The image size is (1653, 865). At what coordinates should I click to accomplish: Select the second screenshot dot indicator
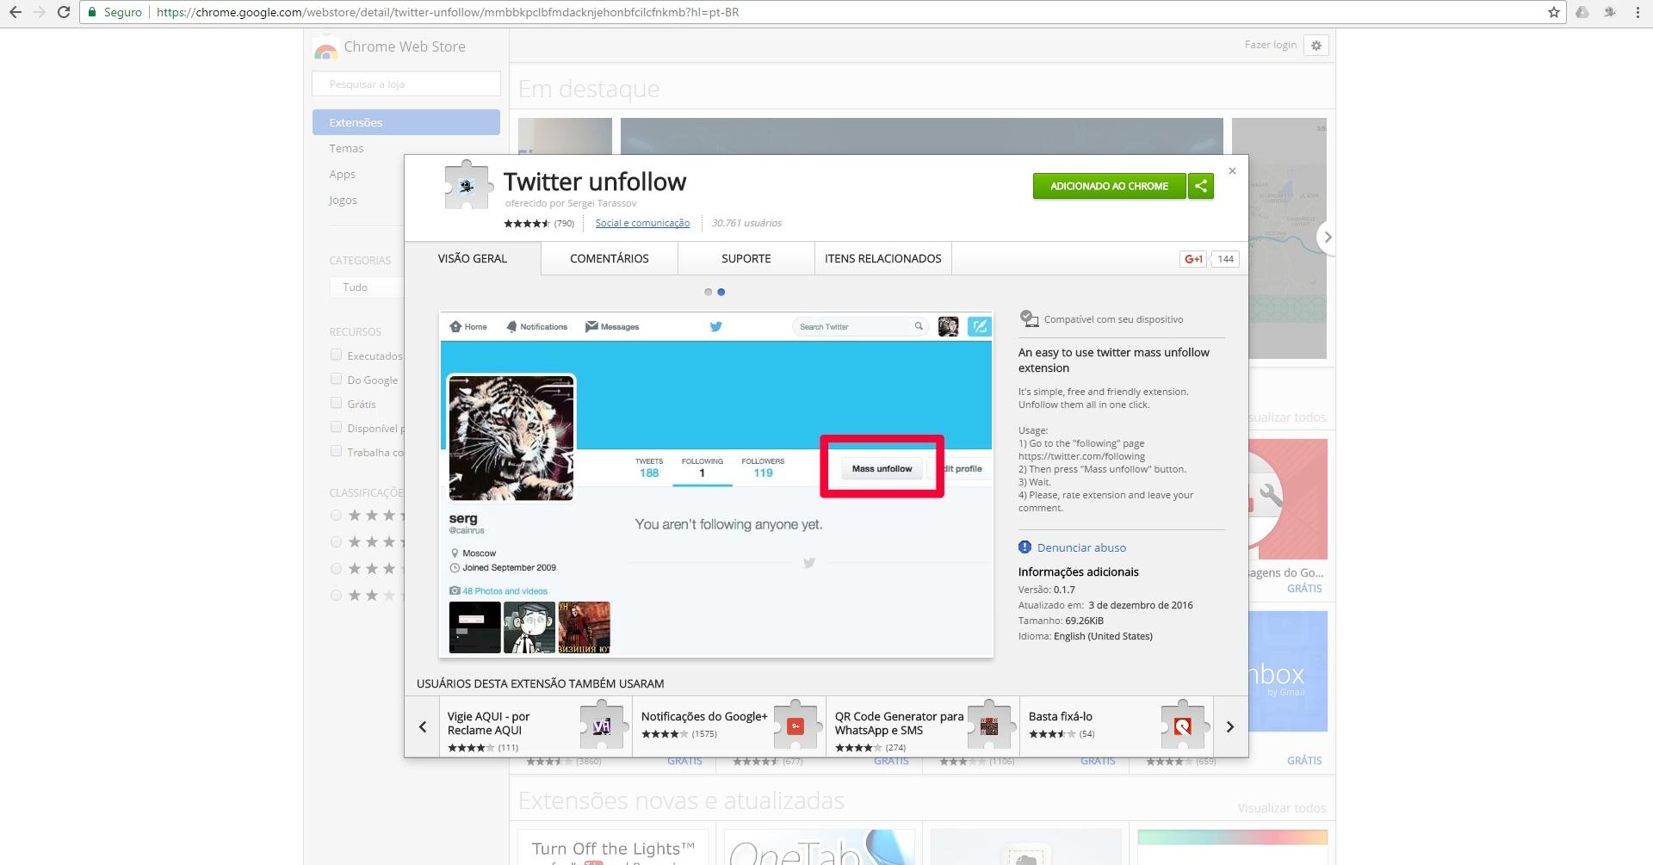pyautogui.click(x=721, y=292)
